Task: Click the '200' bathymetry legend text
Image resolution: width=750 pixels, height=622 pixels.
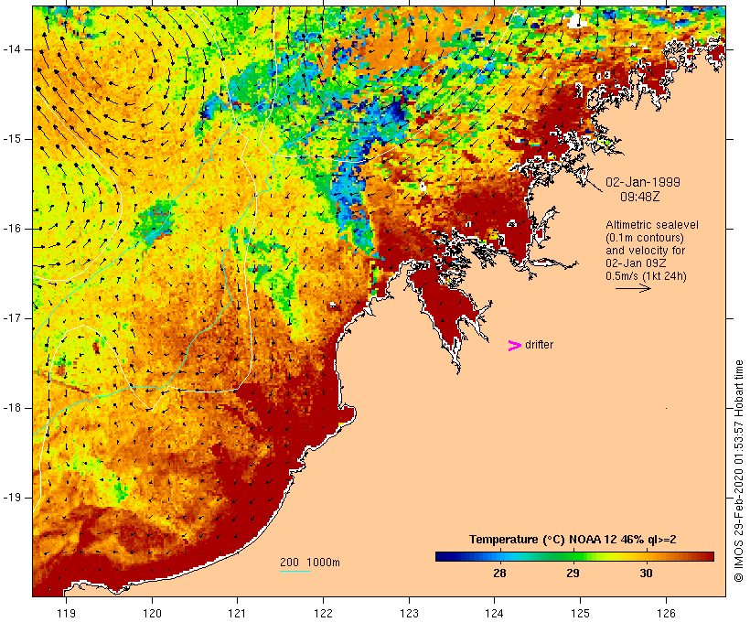Action: pyautogui.click(x=289, y=563)
